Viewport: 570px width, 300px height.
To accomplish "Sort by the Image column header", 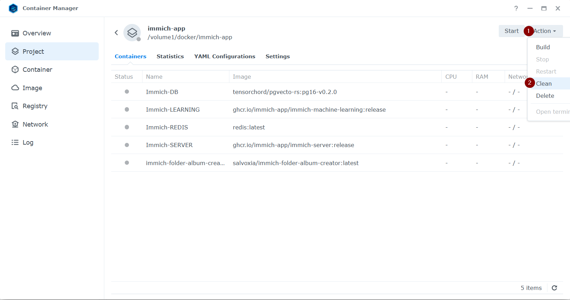I will click(335, 77).
